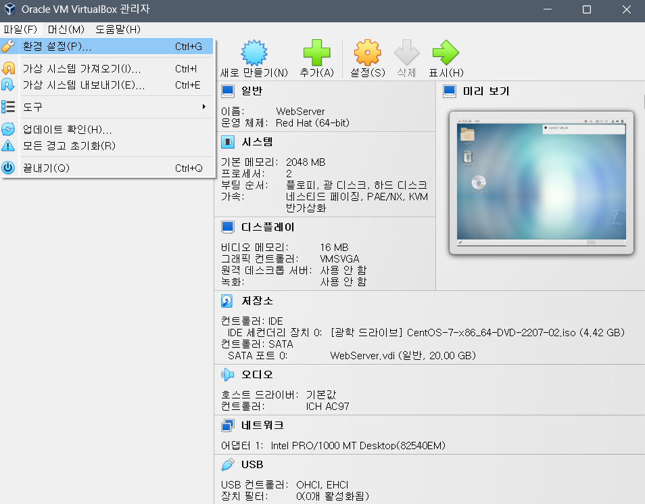This screenshot has height=504, width=645.
Task: Open the 도움말(H) menu
Action: tap(118, 29)
